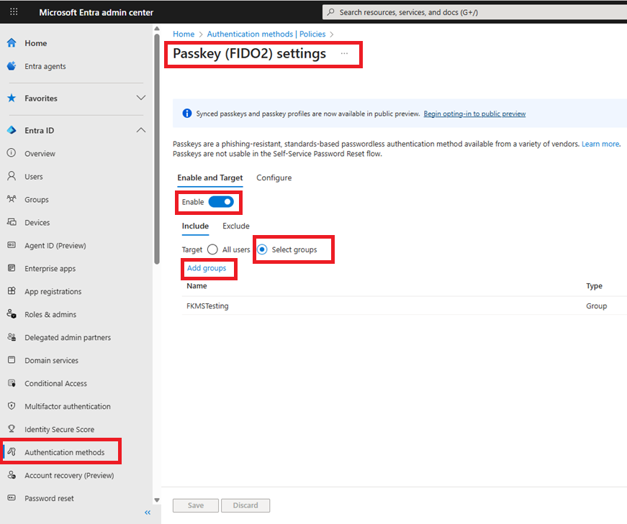Click the Identity Secure Score trophy icon
Image resolution: width=627 pixels, height=524 pixels.
click(12, 429)
